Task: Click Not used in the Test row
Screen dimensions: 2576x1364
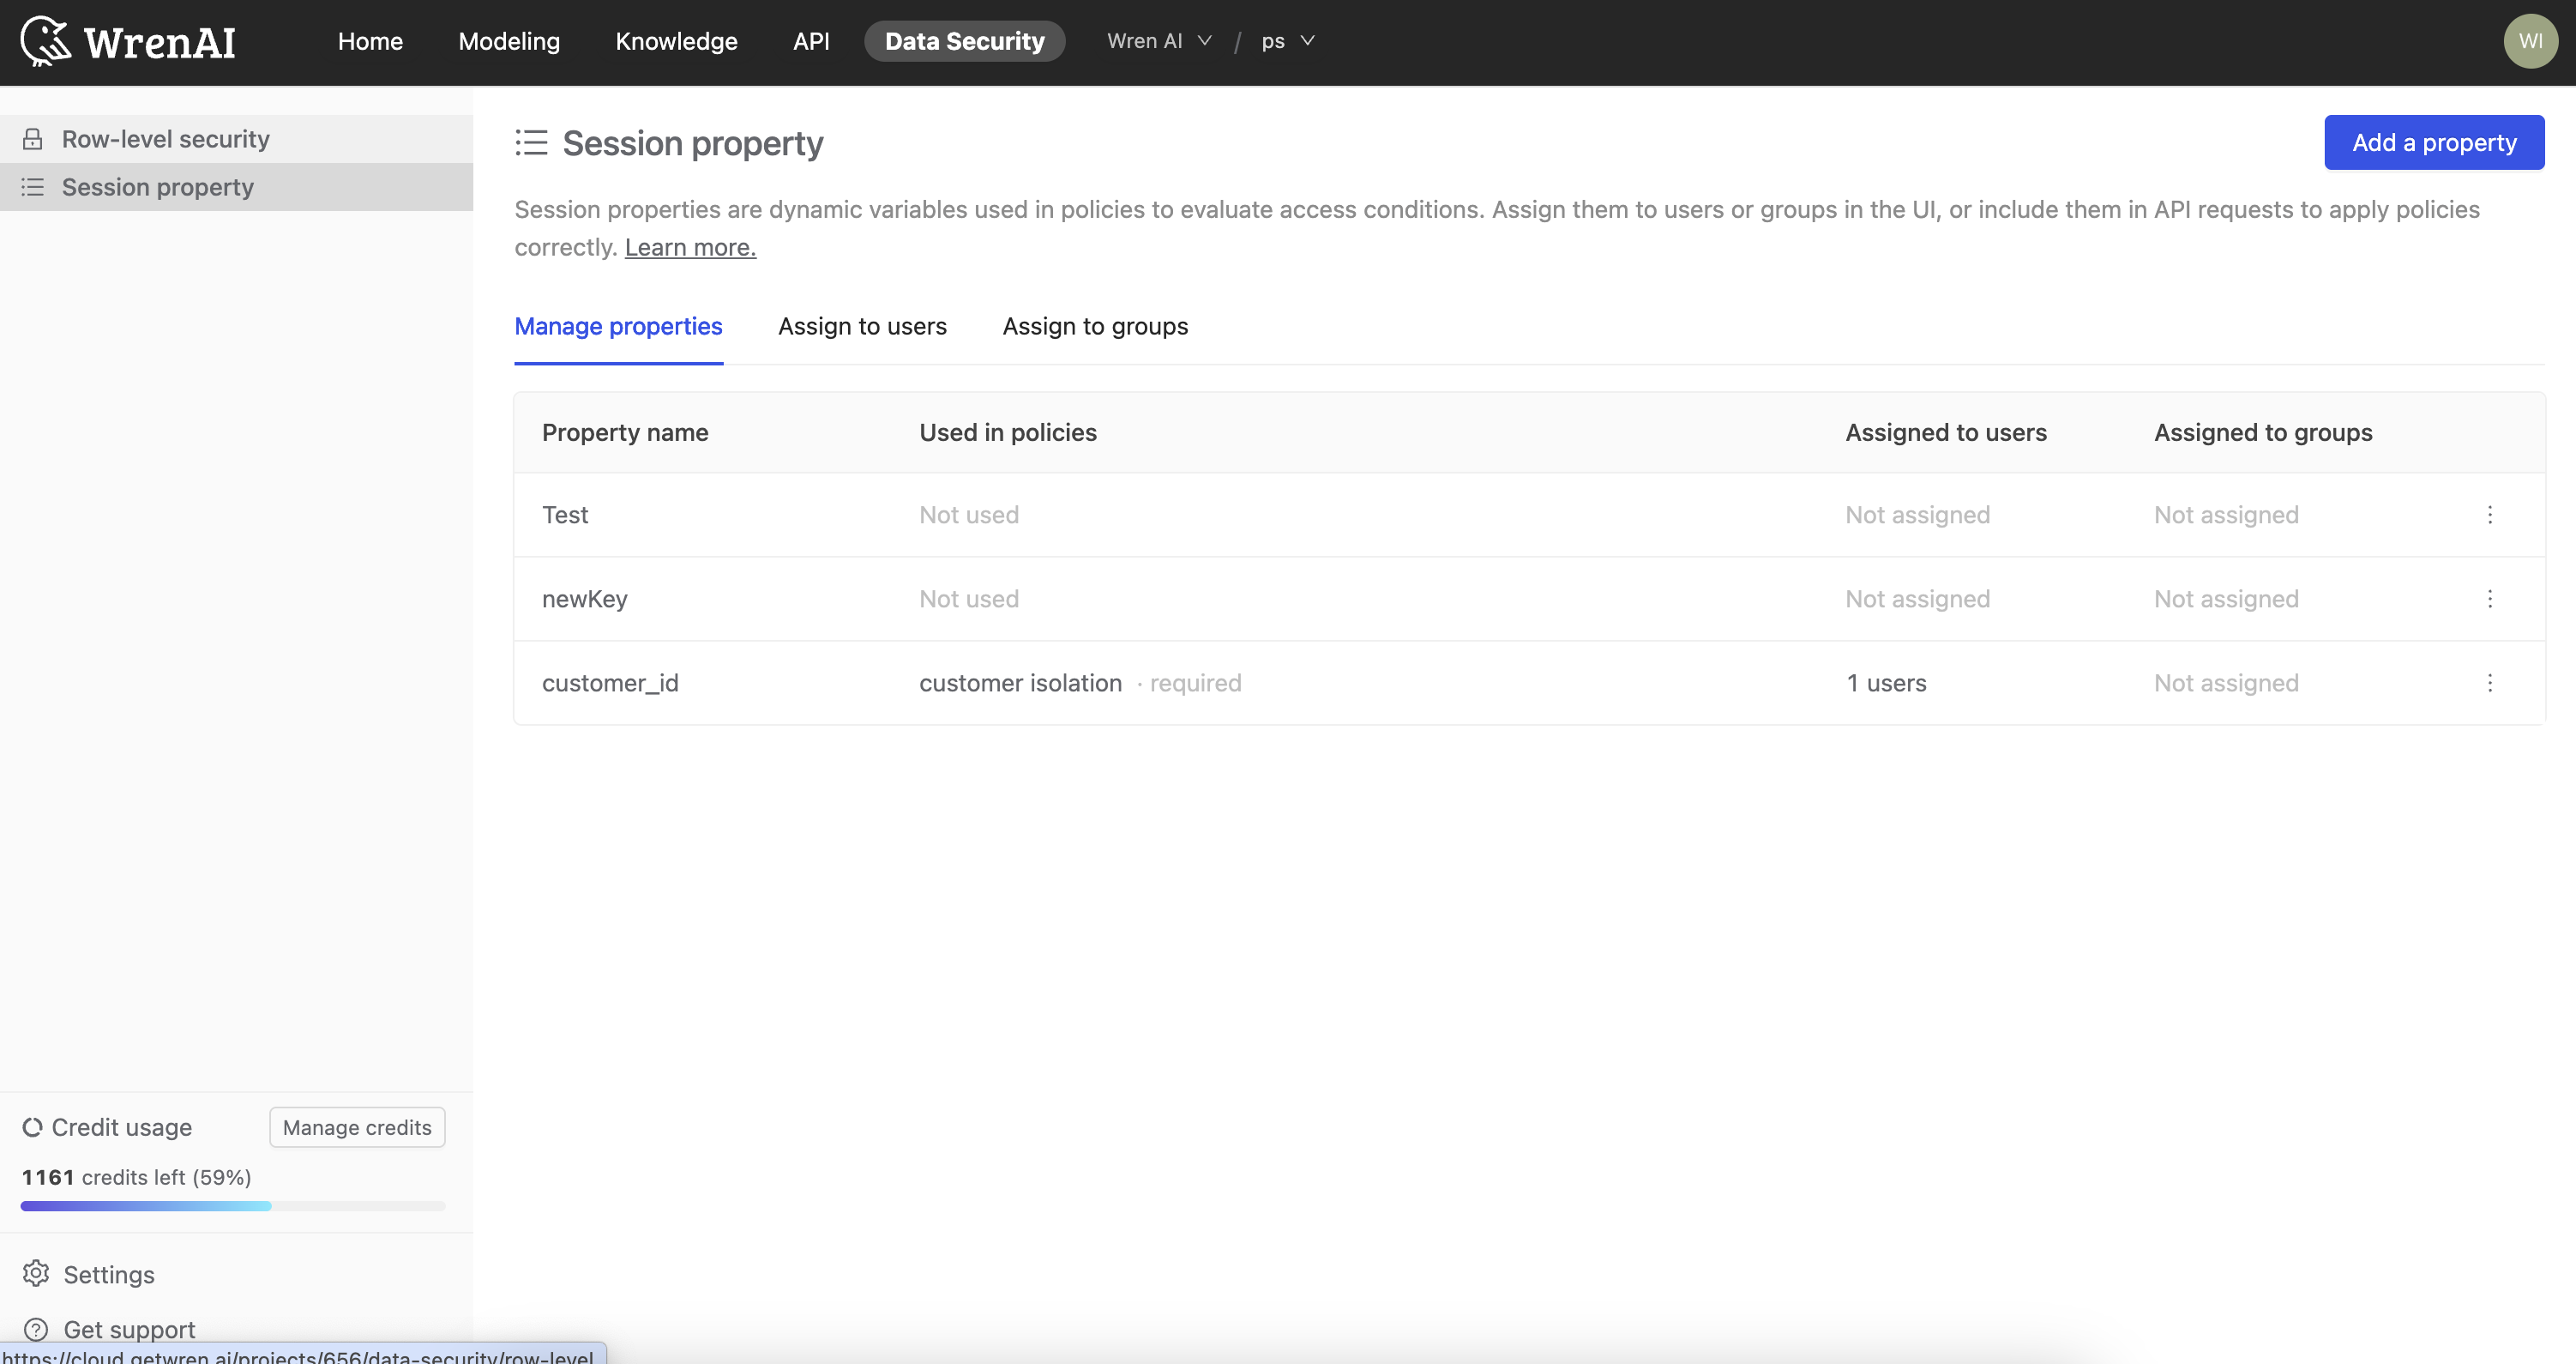Action: tap(969, 515)
